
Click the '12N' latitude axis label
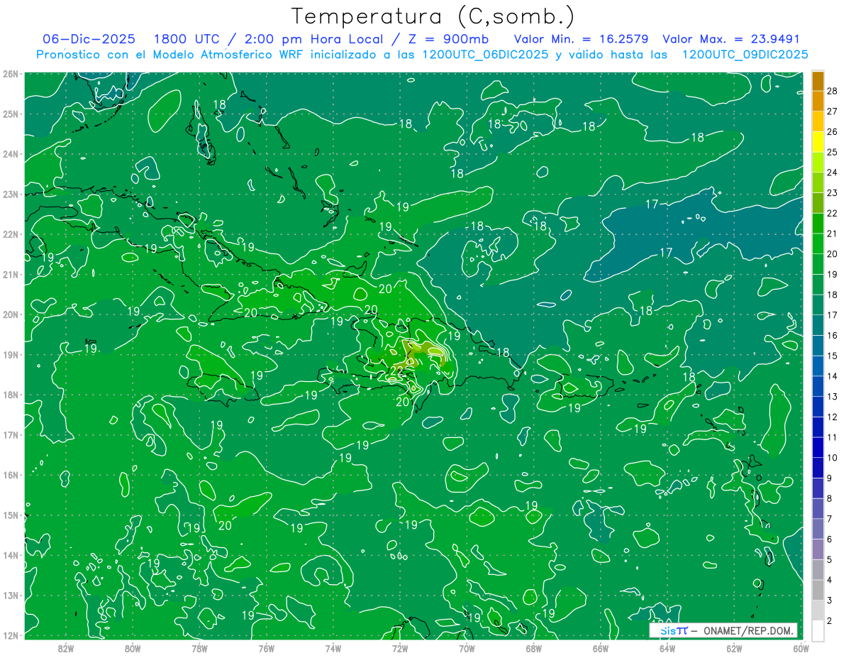[x=11, y=635]
